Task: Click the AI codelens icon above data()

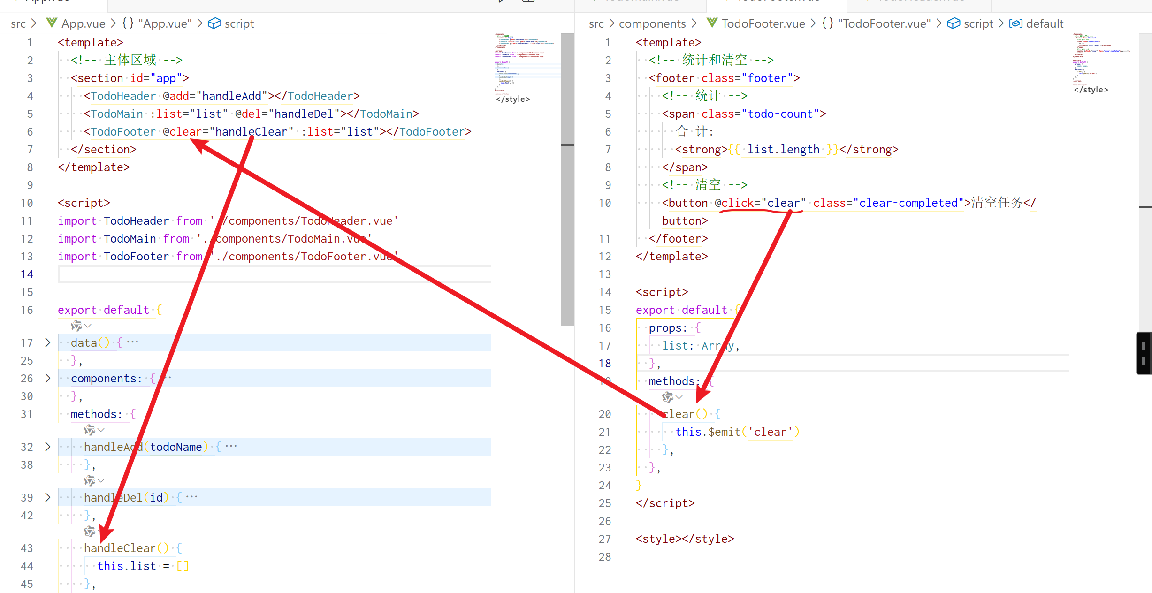Action: (x=76, y=326)
